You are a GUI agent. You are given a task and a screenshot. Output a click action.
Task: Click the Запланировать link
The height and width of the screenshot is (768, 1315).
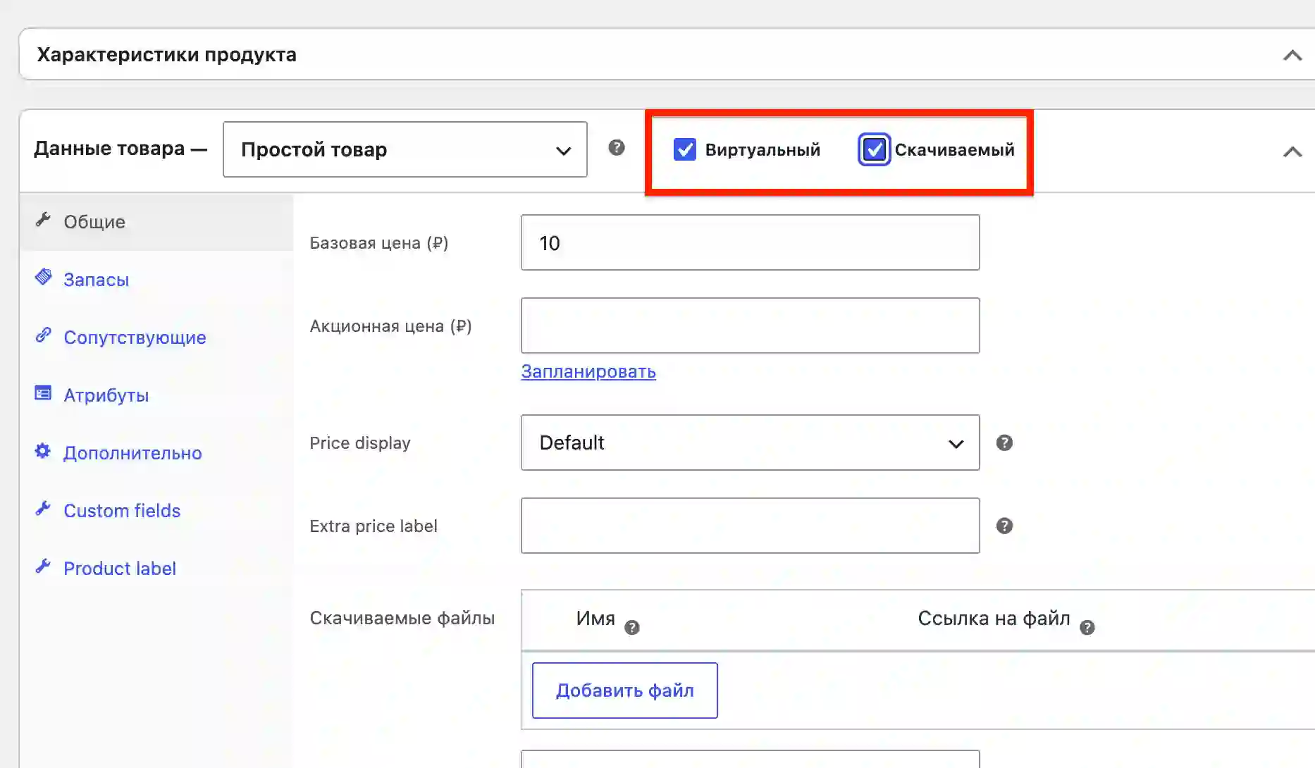[x=588, y=371]
